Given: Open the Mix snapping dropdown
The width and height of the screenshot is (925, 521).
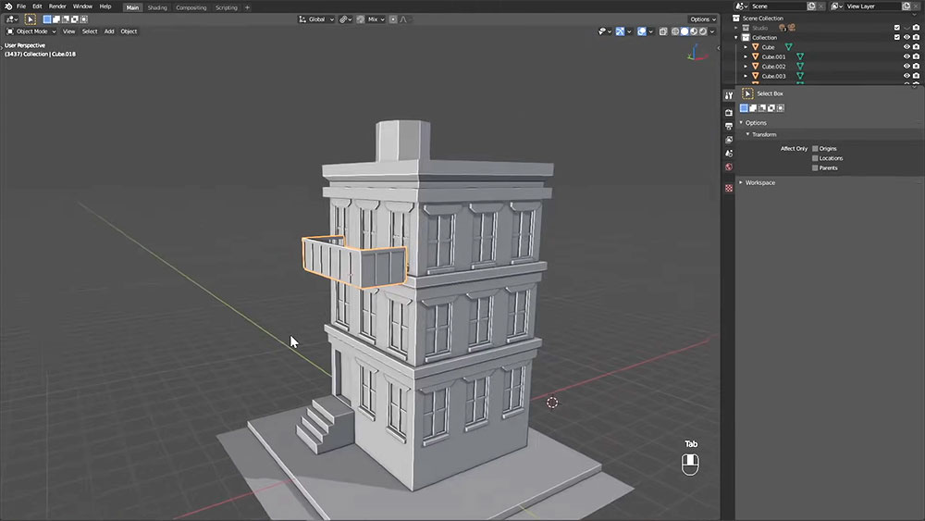Looking at the screenshot, I should 376,19.
